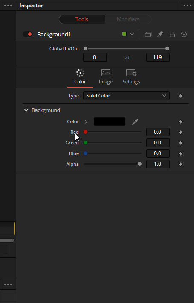This screenshot has width=194, height=303.
Task: Select the Modifiers button
Action: 128,19
